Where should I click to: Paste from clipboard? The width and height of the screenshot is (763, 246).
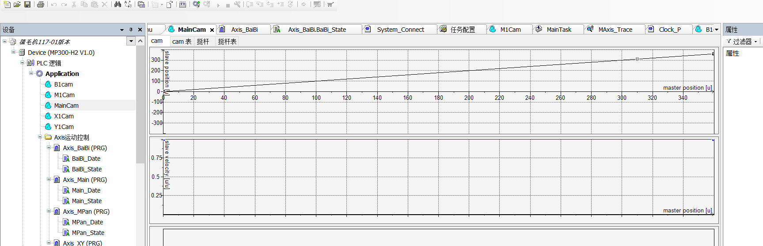pyautogui.click(x=95, y=4)
